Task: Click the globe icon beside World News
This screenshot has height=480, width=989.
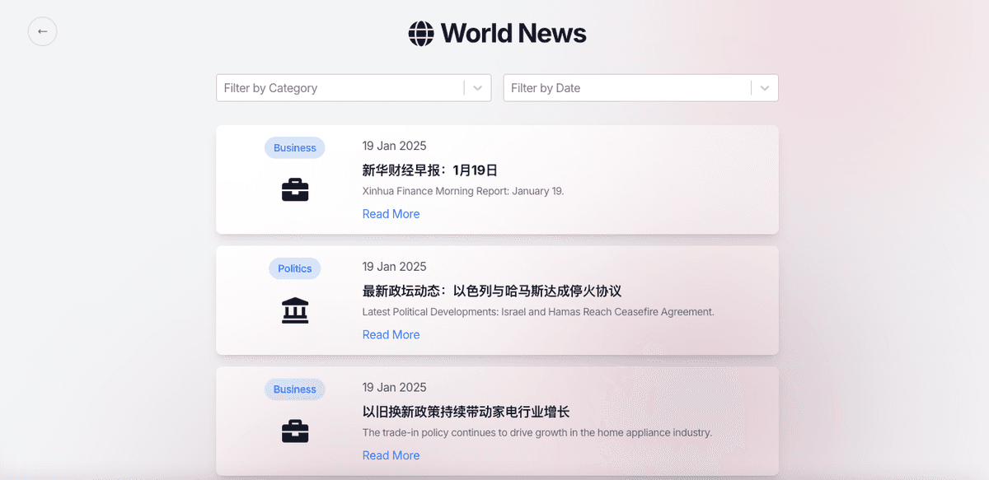Action: (421, 33)
